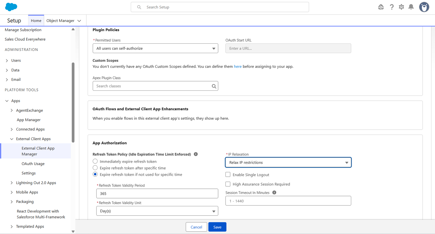The width and height of the screenshot is (435, 234).
Task: Open the Object Manager tab chevron menu
Action: (x=79, y=21)
